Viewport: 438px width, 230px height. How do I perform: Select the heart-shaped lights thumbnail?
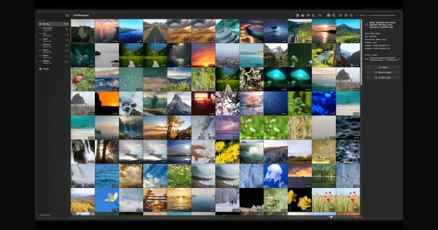[251, 31]
